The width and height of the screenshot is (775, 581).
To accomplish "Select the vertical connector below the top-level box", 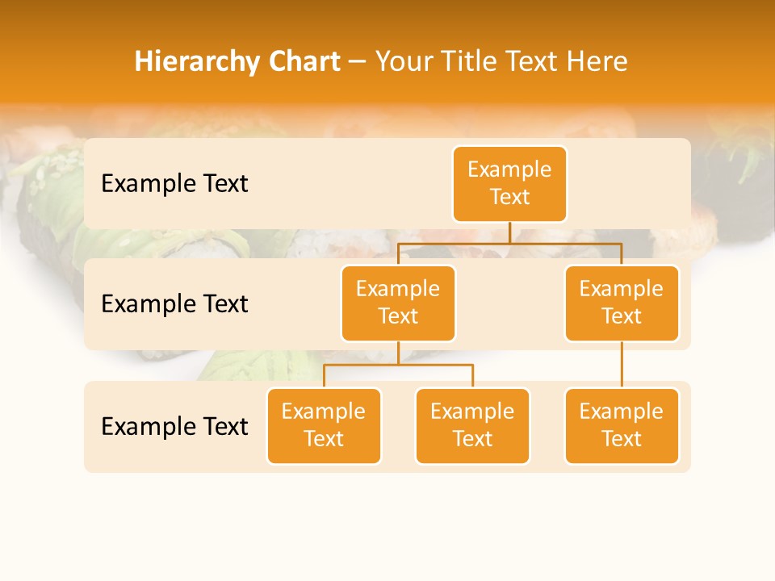I will [509, 232].
